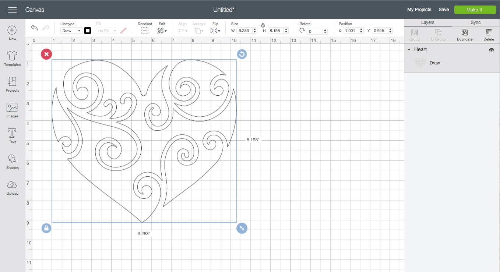The height and width of the screenshot is (272, 500).
Task: Click the red delete handle on selection
Action: (46, 54)
